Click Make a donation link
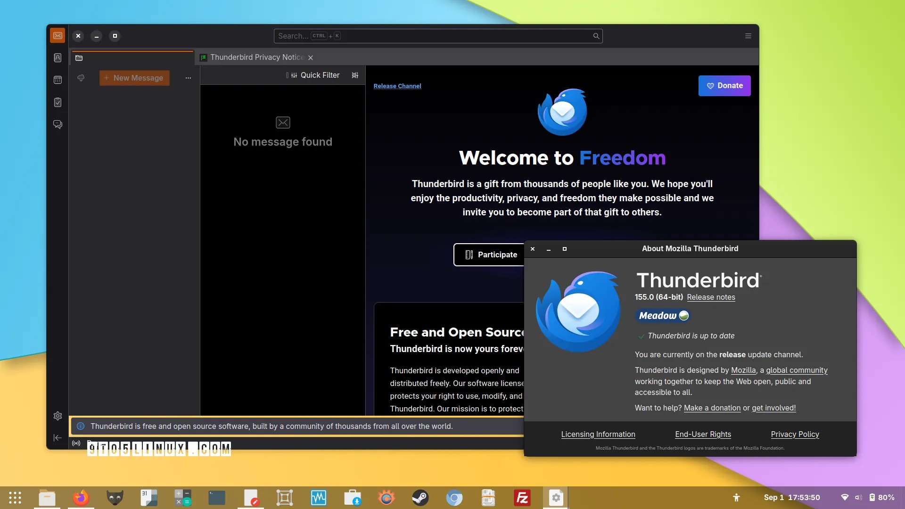This screenshot has height=509, width=905. click(x=712, y=408)
